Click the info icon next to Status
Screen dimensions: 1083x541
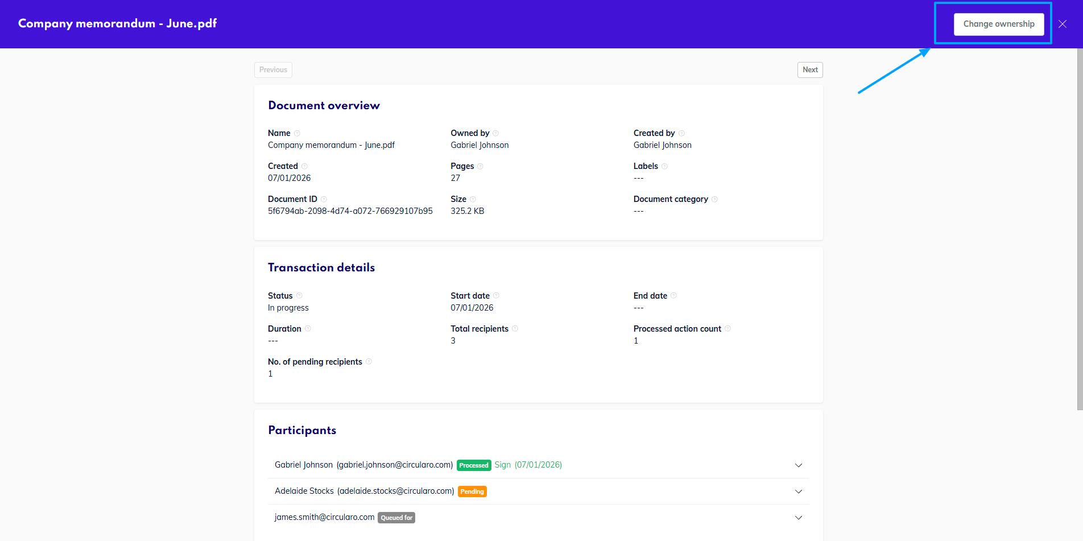pos(299,295)
